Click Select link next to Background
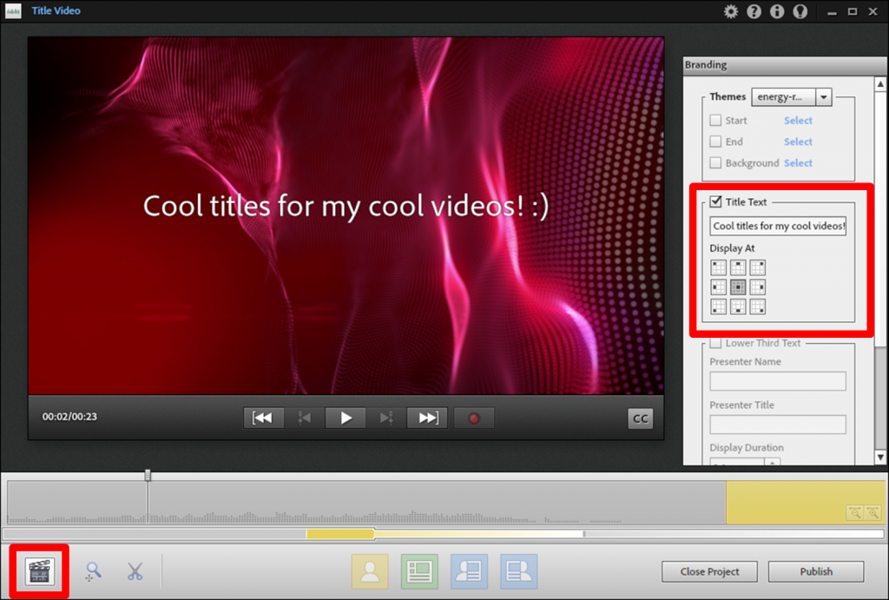The image size is (889, 600). pos(798,163)
